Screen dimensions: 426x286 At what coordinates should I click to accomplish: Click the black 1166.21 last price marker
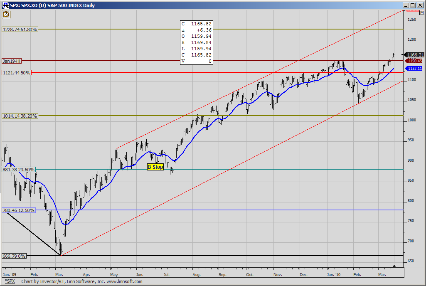414,55
